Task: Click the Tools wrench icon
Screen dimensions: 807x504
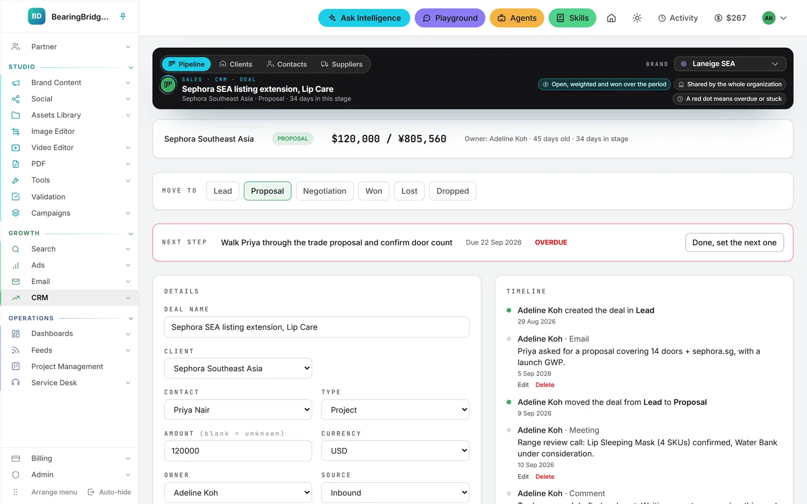Action: pos(16,180)
